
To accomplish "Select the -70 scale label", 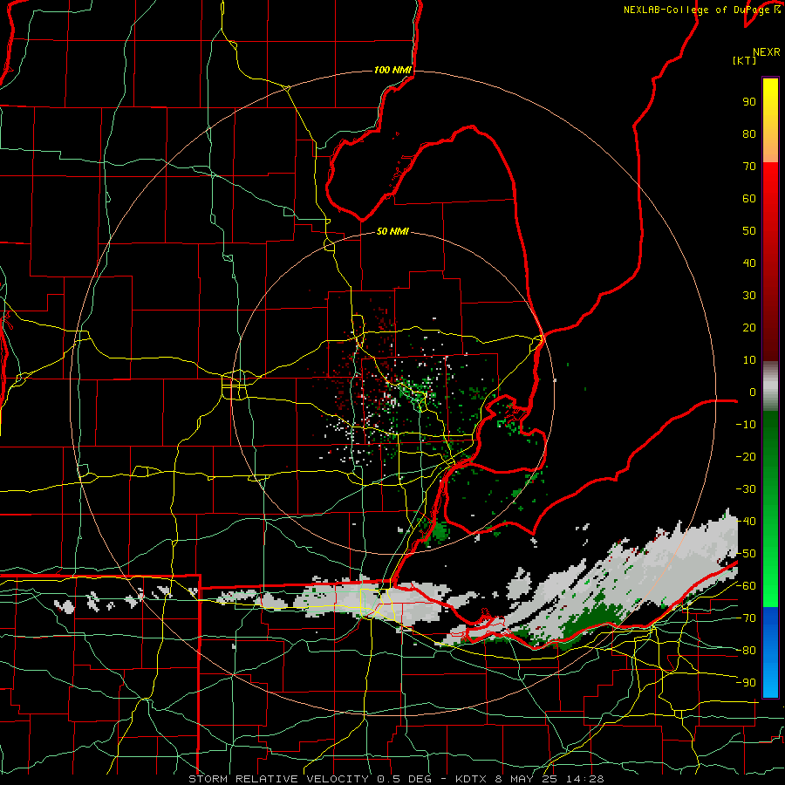I will coord(746,618).
